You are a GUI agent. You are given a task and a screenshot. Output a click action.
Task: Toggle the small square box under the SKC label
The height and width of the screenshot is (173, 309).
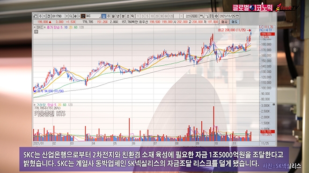pyautogui.click(x=36, y=32)
